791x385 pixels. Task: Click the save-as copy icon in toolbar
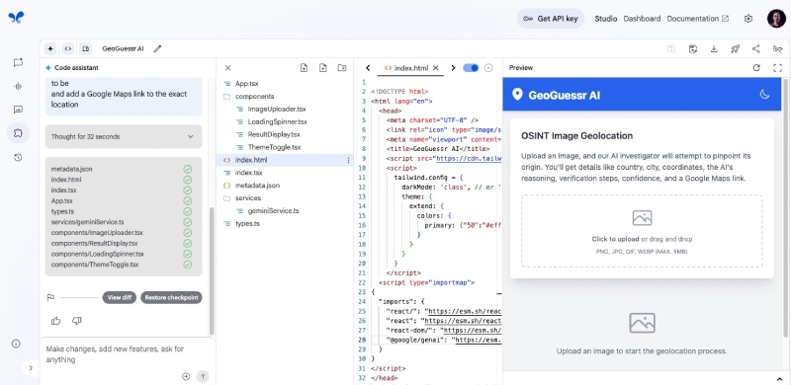click(693, 49)
